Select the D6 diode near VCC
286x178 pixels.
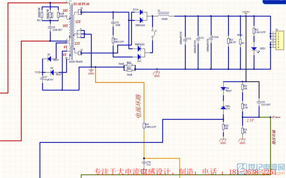[52, 73]
